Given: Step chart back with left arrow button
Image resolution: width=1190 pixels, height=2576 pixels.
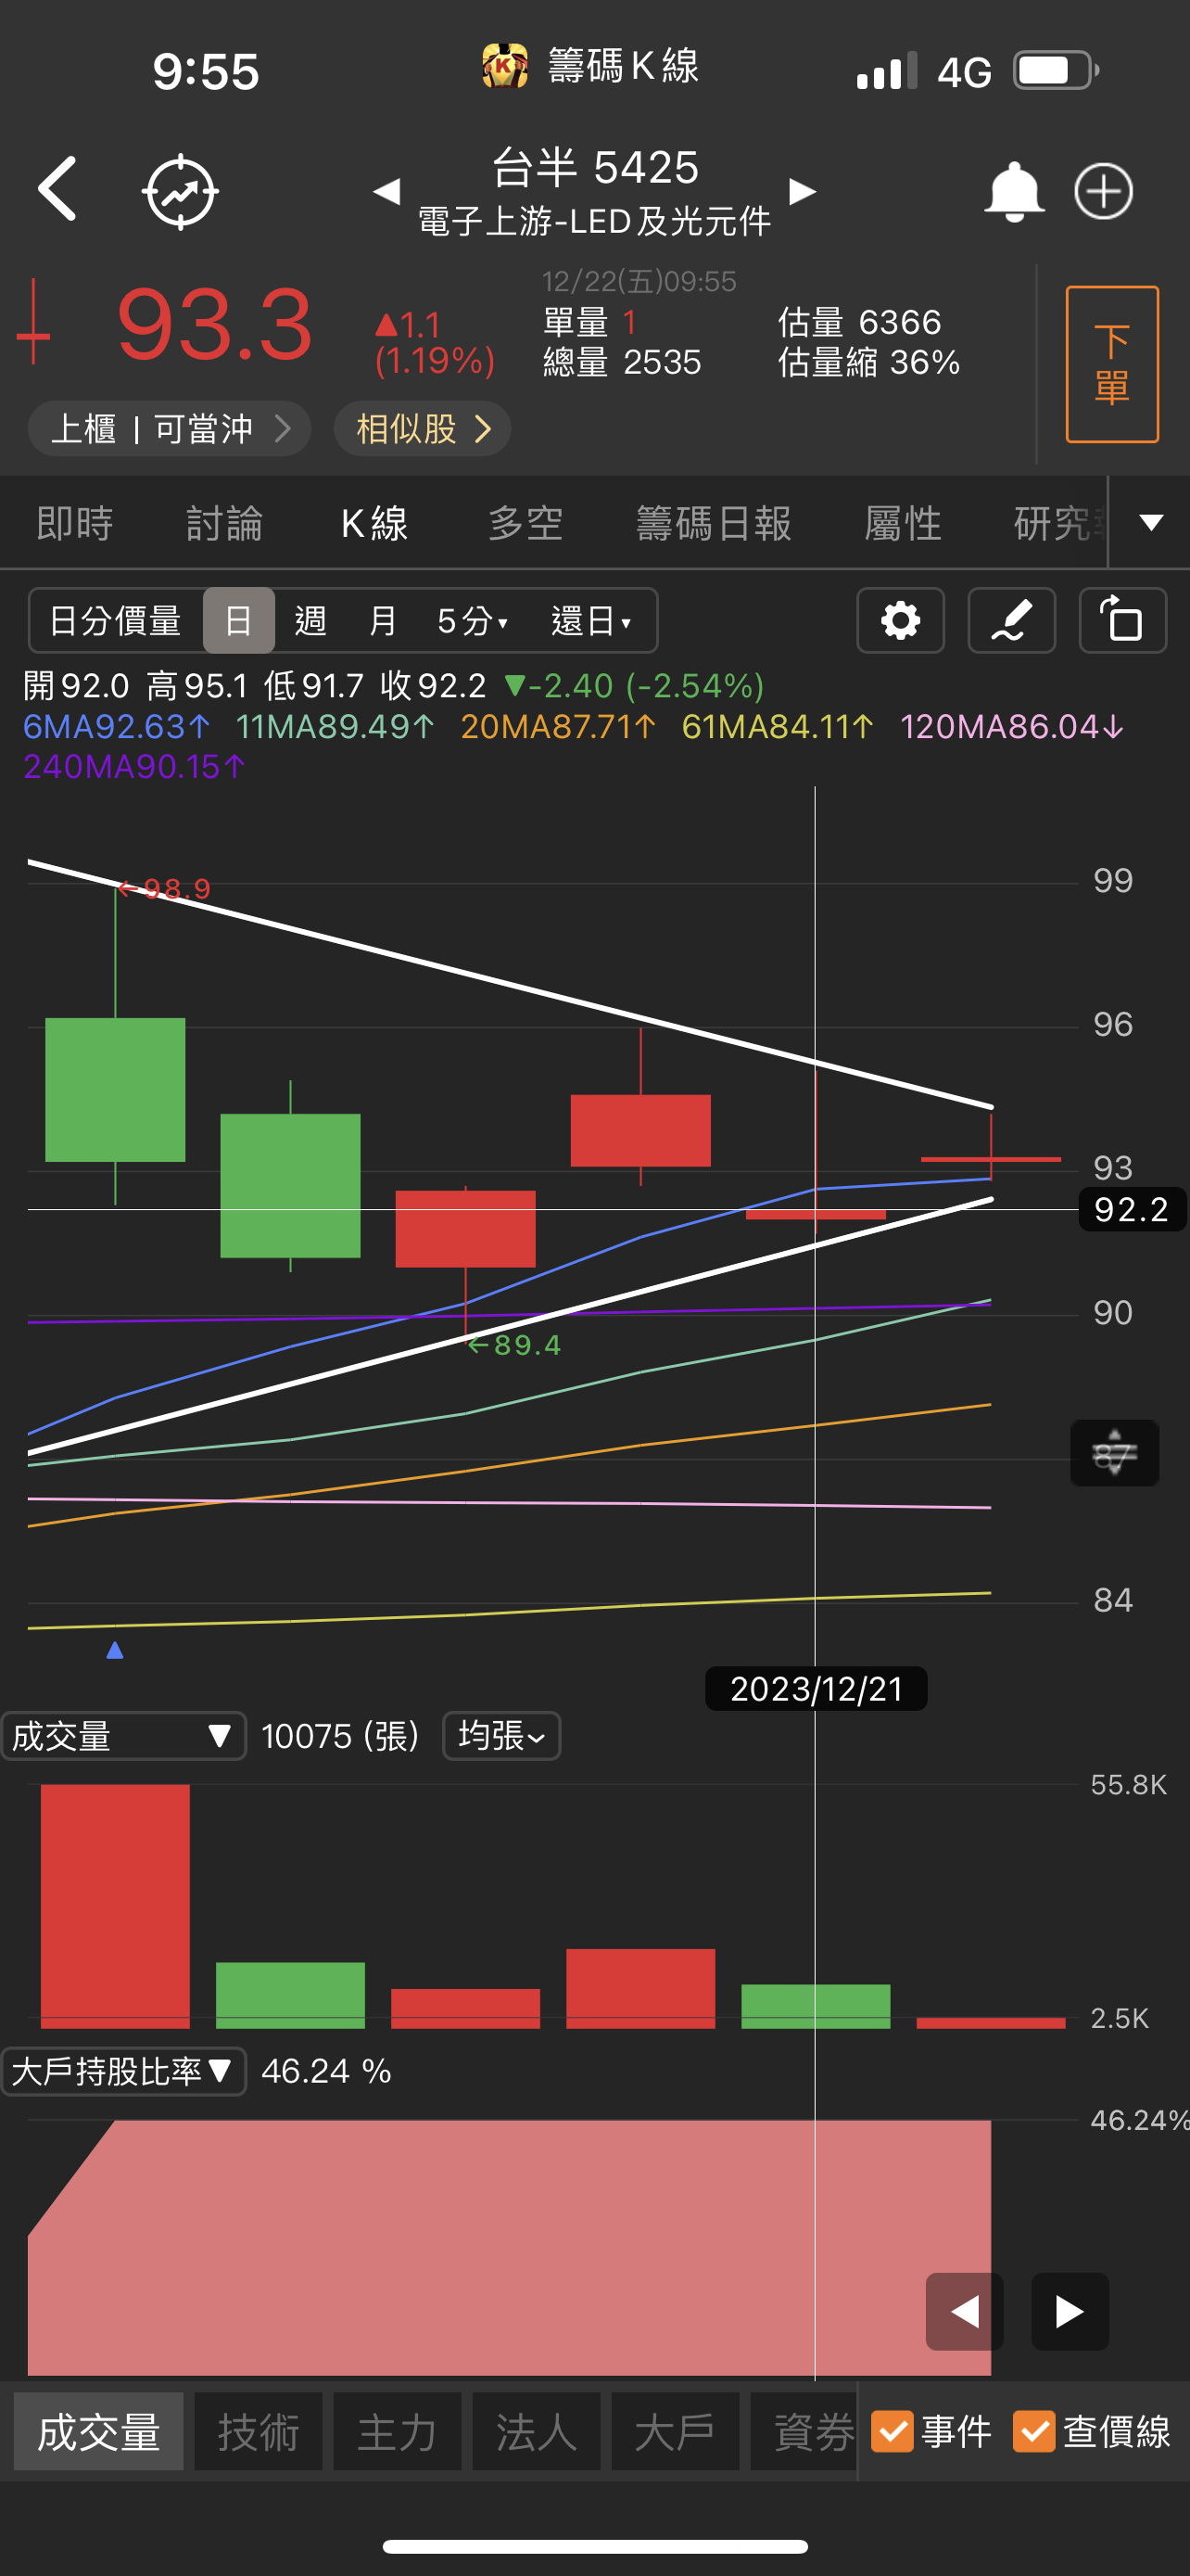Looking at the screenshot, I should (x=964, y=2311).
